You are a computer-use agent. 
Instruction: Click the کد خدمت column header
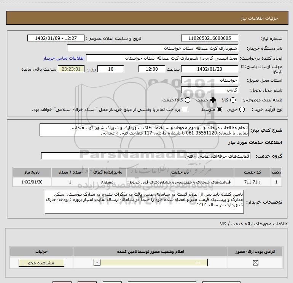(252, 172)
